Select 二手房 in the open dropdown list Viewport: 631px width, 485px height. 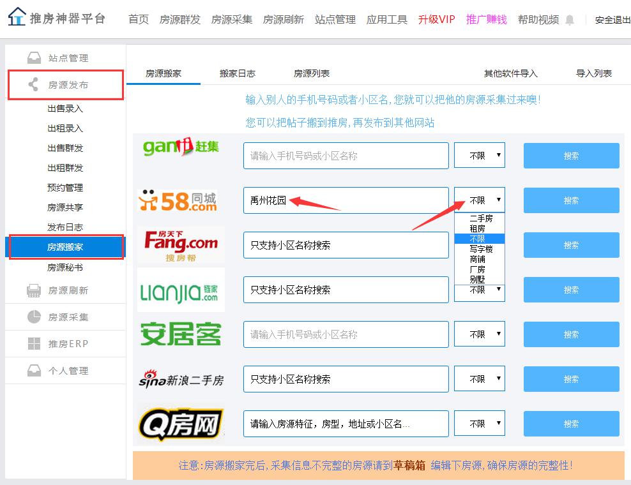(480, 218)
